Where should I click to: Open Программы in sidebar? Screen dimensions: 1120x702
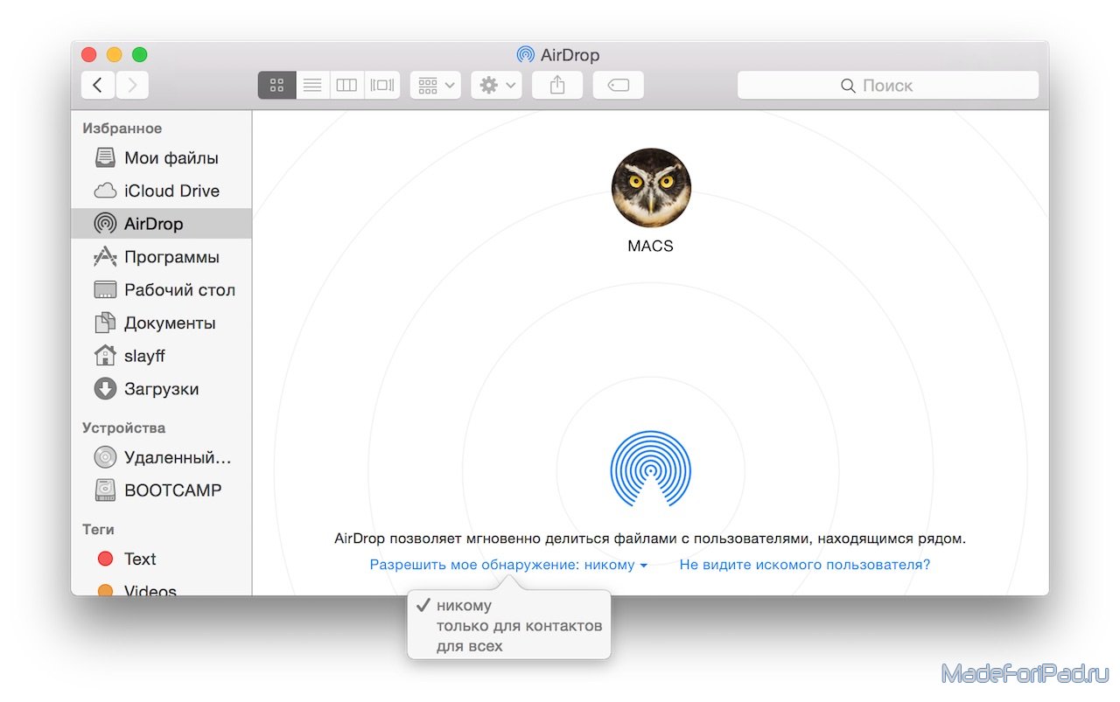click(161, 257)
